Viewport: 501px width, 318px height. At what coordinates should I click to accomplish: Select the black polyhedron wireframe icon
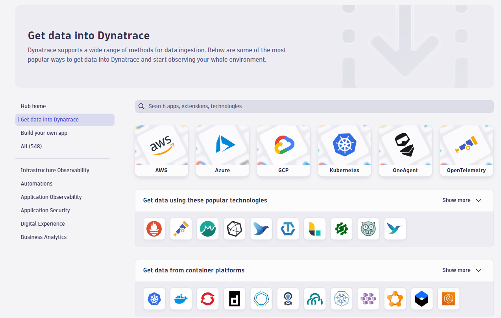click(x=235, y=229)
